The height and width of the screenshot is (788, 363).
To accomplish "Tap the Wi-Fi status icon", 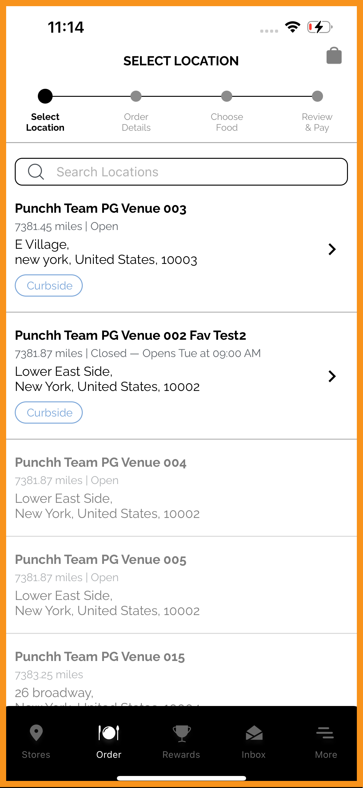I will tap(293, 27).
